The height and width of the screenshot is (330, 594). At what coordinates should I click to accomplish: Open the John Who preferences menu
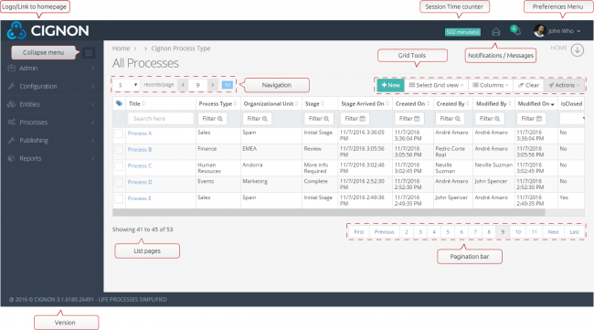557,31
